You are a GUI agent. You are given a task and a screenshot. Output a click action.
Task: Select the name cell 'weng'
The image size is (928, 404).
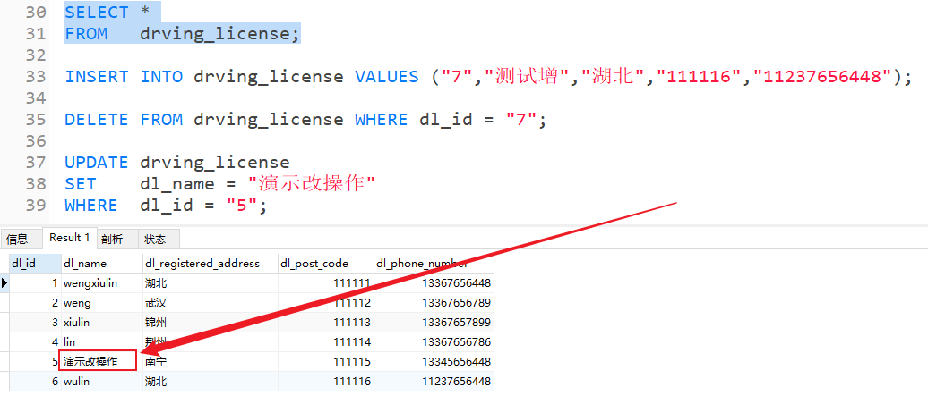coord(102,303)
